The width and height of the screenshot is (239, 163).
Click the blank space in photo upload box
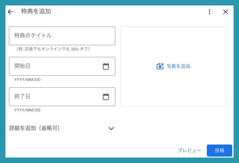174,90
